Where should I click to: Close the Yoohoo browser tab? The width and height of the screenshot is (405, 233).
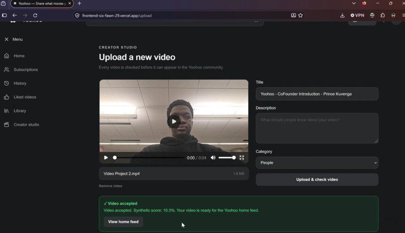tap(69, 4)
